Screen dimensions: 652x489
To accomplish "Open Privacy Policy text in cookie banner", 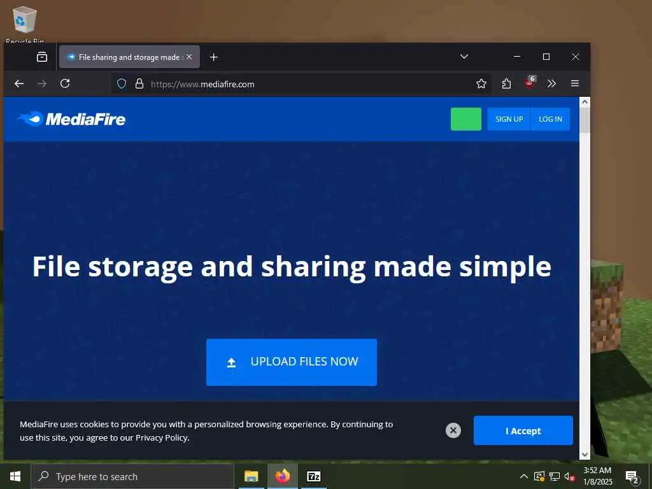I will [x=162, y=437].
